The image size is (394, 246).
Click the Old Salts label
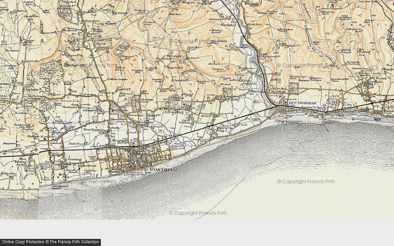[241, 125]
